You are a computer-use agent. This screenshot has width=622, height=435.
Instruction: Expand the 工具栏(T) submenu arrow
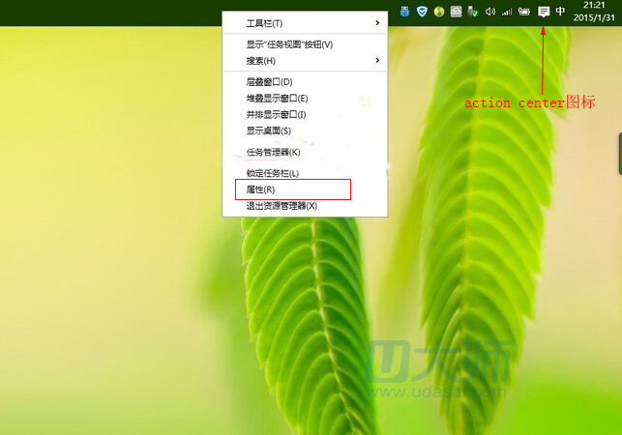pos(377,23)
